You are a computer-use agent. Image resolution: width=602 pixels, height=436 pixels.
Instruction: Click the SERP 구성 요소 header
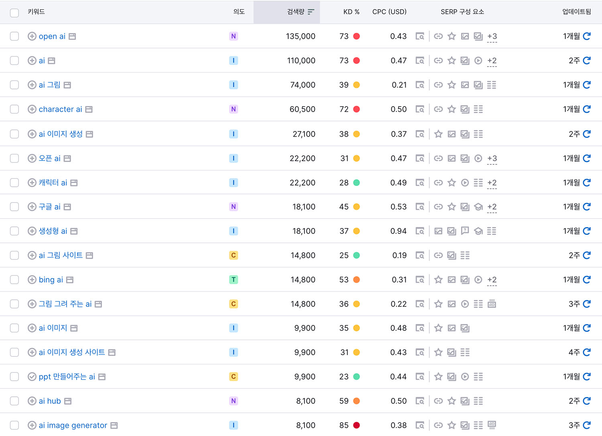(462, 12)
